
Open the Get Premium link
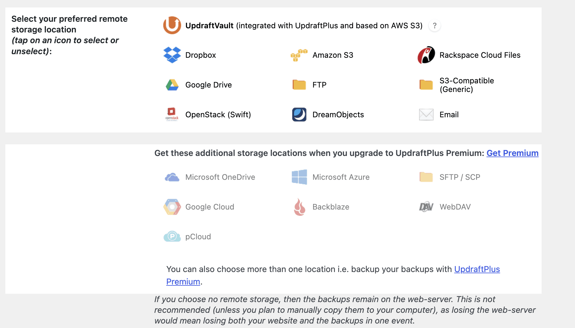(x=512, y=153)
